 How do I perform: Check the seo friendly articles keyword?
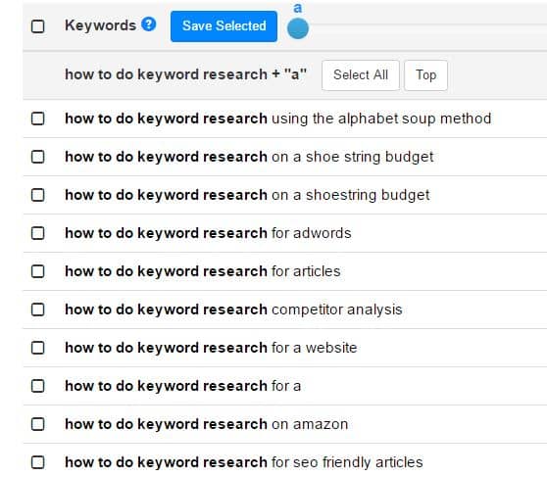point(37,462)
